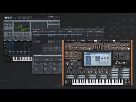Select Part A in Sylenth1

click(x=95, y=41)
